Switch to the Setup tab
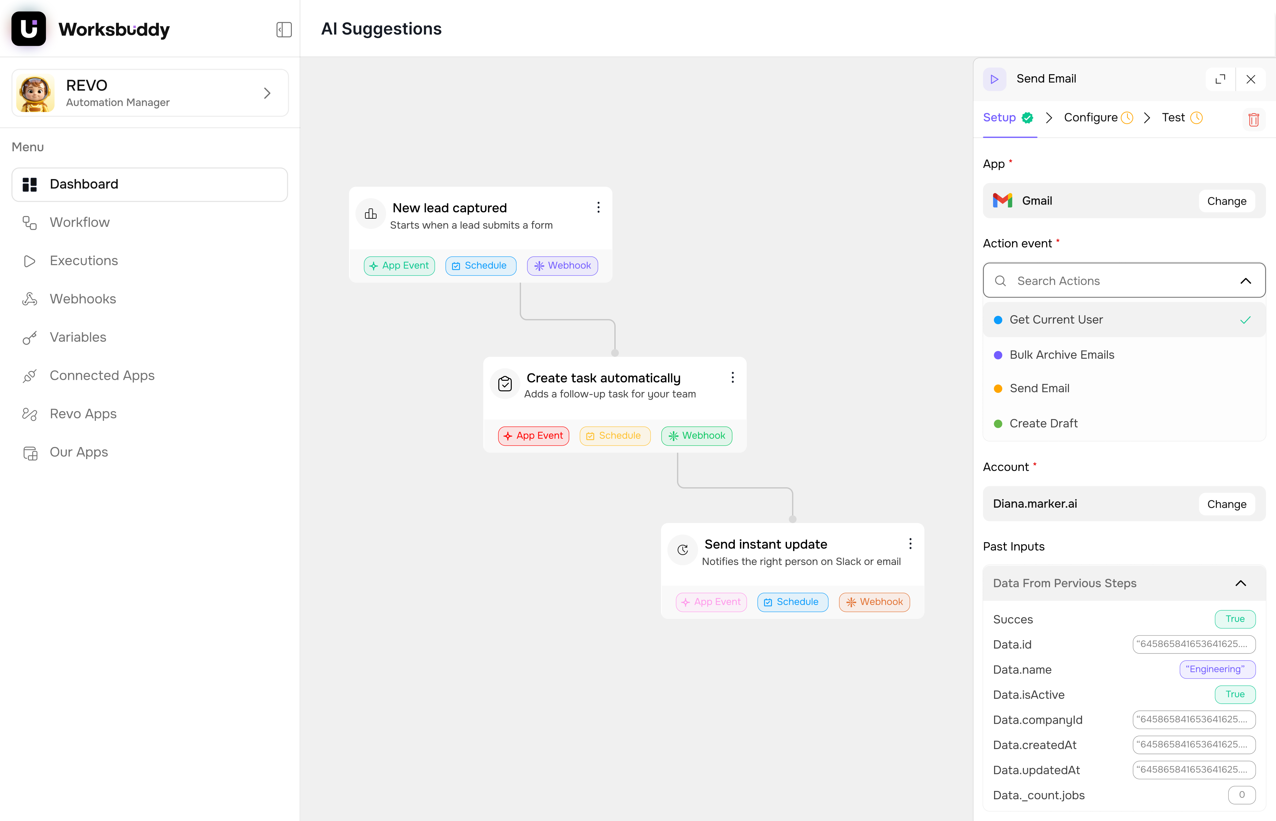This screenshot has width=1276, height=821. (1009, 118)
